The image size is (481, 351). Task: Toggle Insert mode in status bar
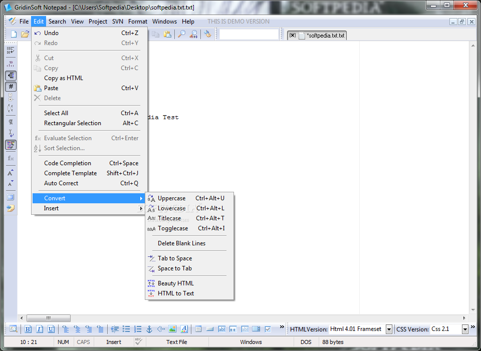coord(114,342)
